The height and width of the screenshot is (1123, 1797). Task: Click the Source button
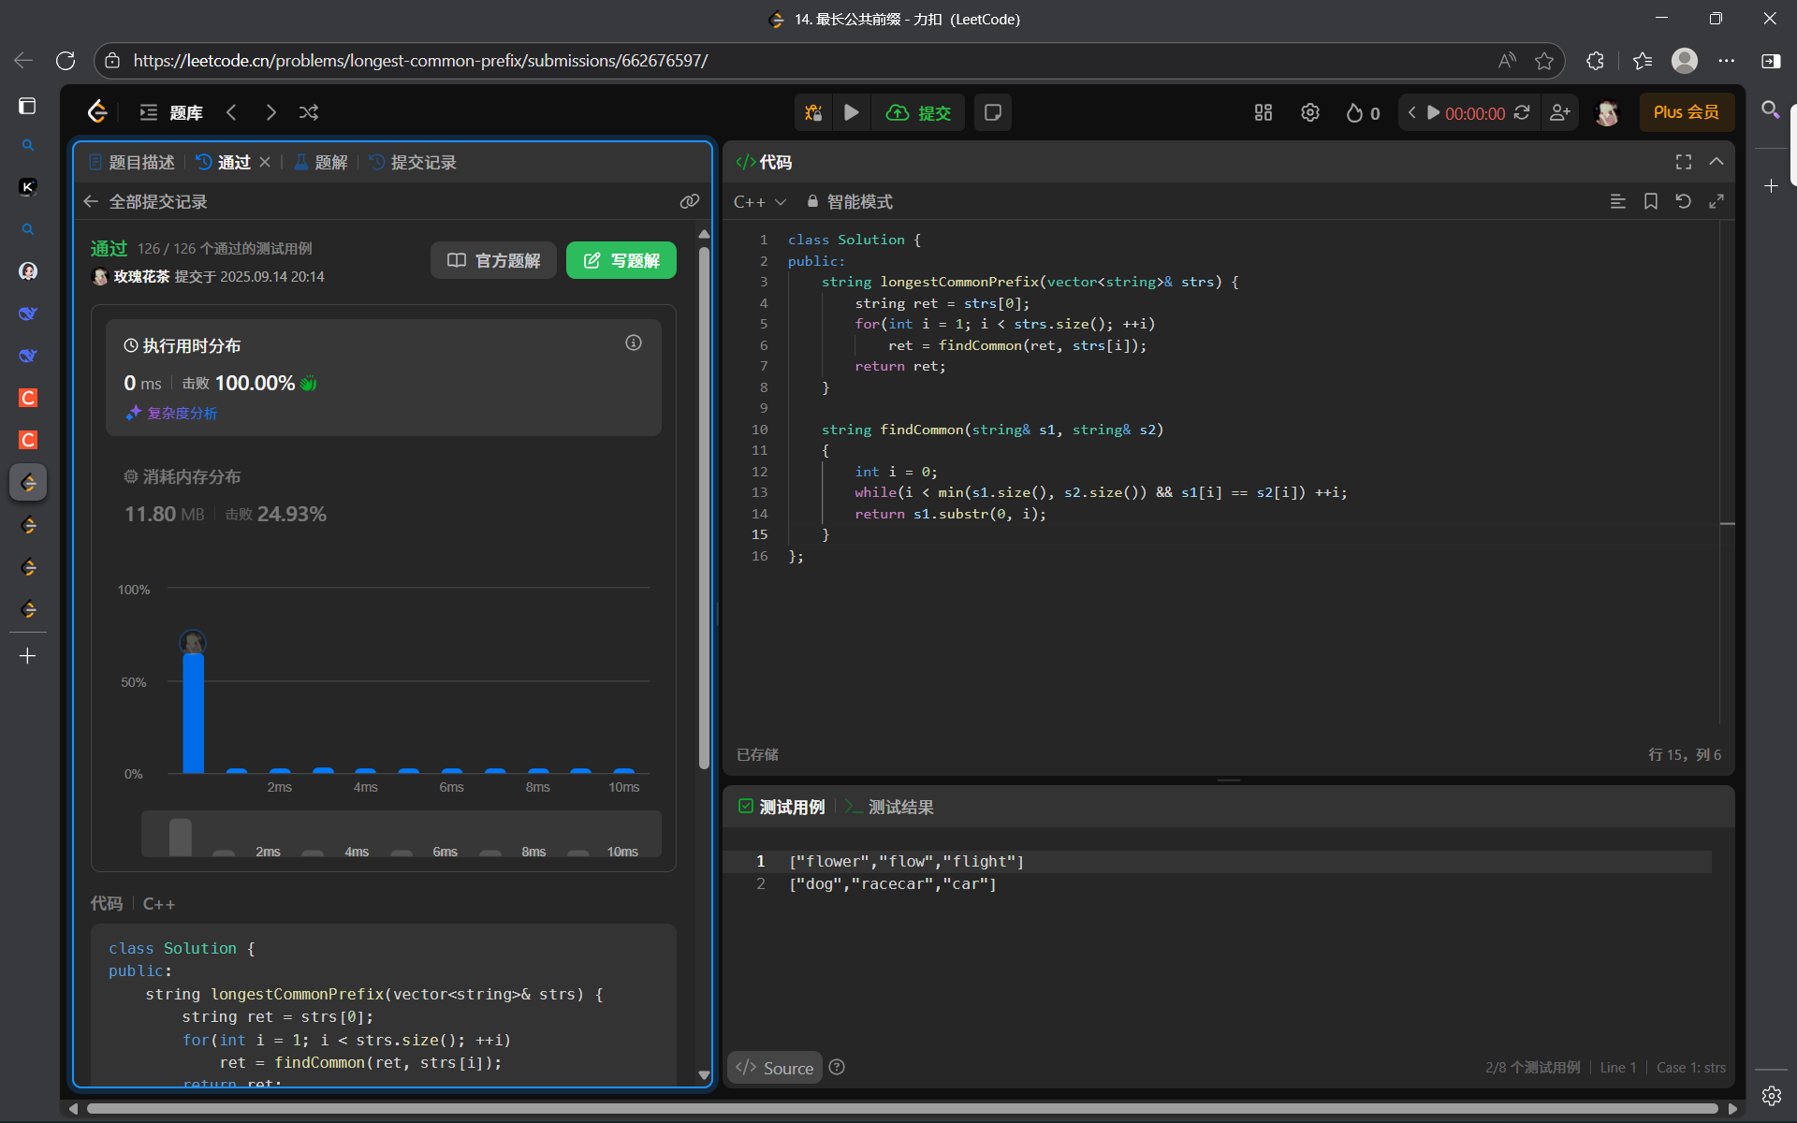[774, 1068]
